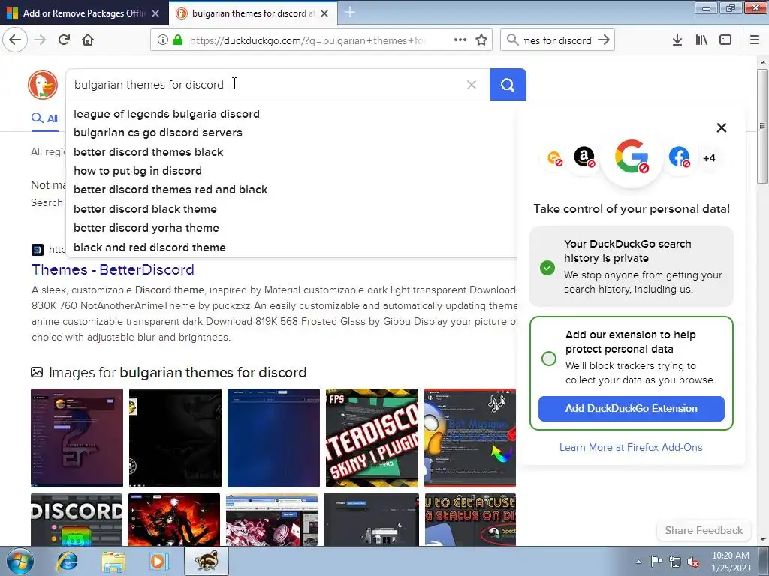
Task: Switch to Add or Remove Packages tab
Action: [x=84, y=13]
